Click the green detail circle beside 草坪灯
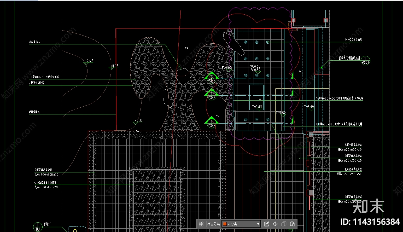The width and height of the screenshot is (403, 232). point(38,227)
